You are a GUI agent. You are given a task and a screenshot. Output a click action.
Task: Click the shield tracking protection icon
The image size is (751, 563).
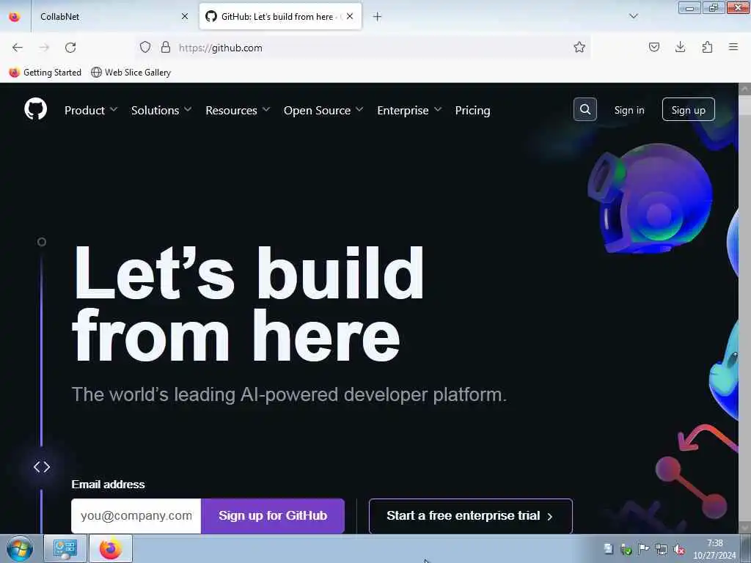[x=145, y=47]
